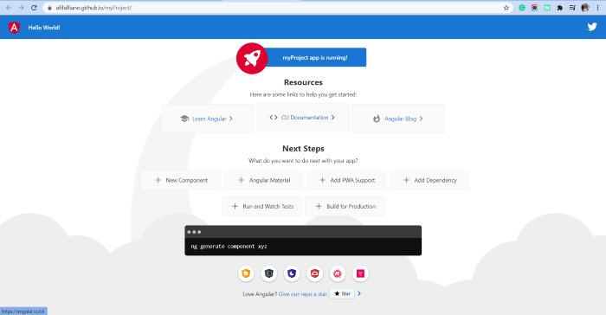606x315 pixels.
Task: Open the Twitter bird icon link
Action: click(592, 27)
